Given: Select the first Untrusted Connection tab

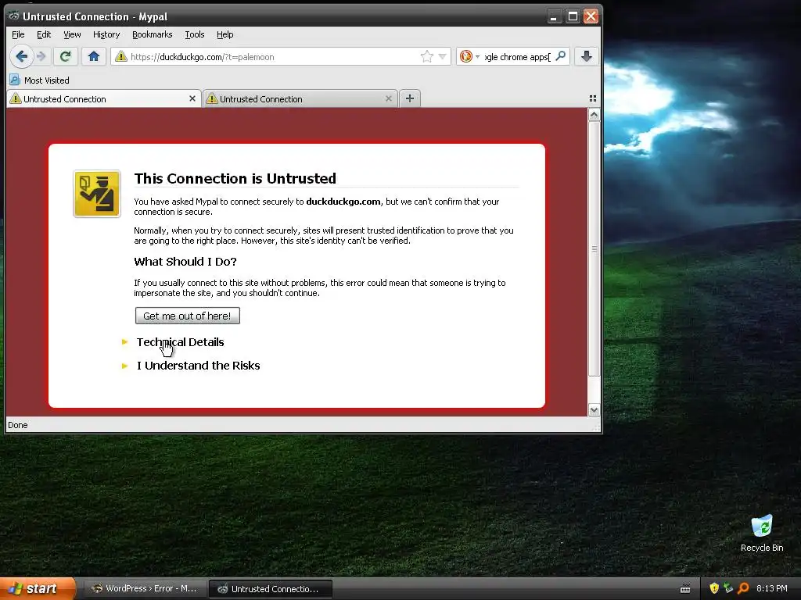Looking at the screenshot, I should (x=102, y=99).
